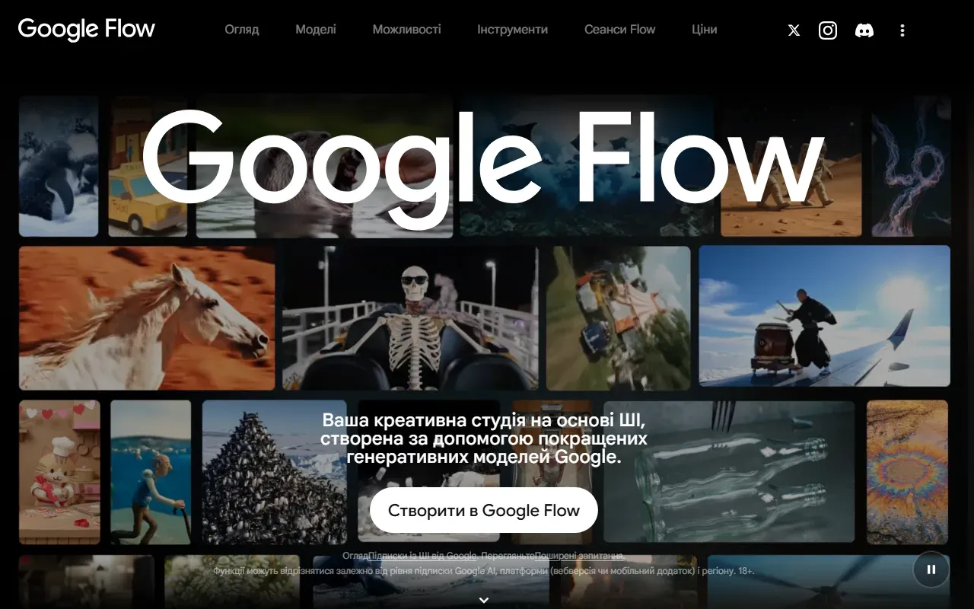Open the Instagram profile icon
This screenshot has height=609, width=974.
pos(828,30)
